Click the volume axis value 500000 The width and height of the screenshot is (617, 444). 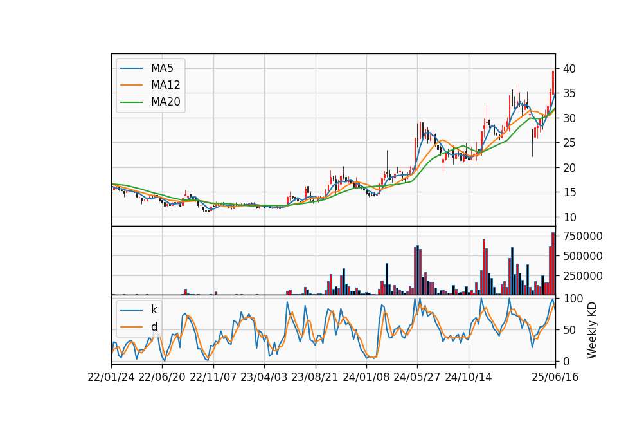583,256
